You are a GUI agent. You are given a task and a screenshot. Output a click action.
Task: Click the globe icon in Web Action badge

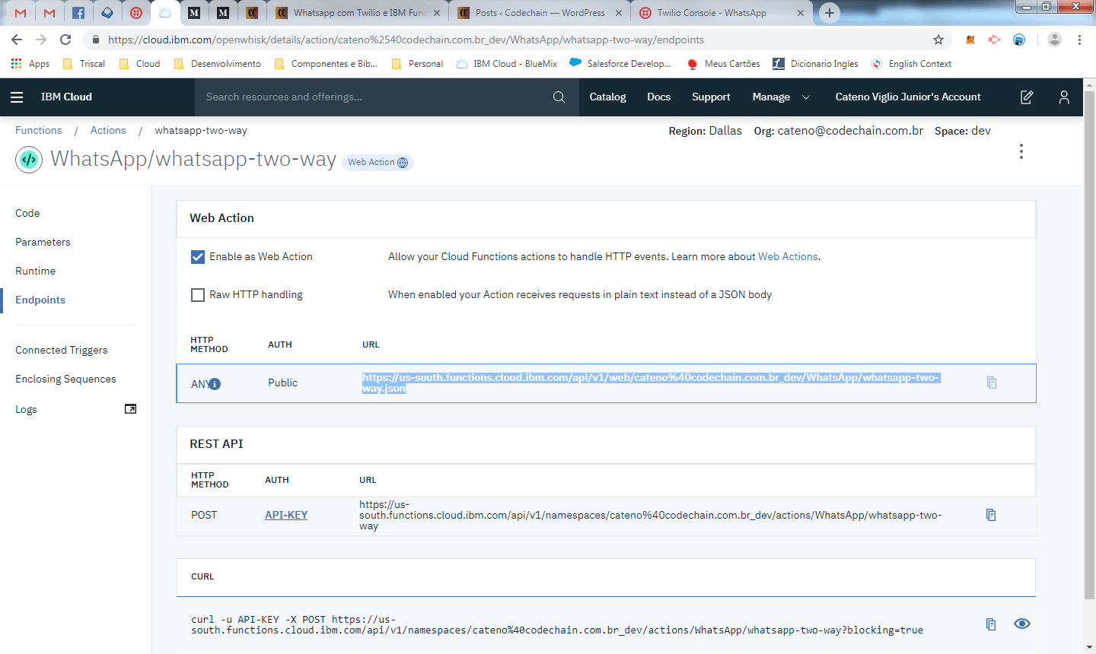[403, 163]
